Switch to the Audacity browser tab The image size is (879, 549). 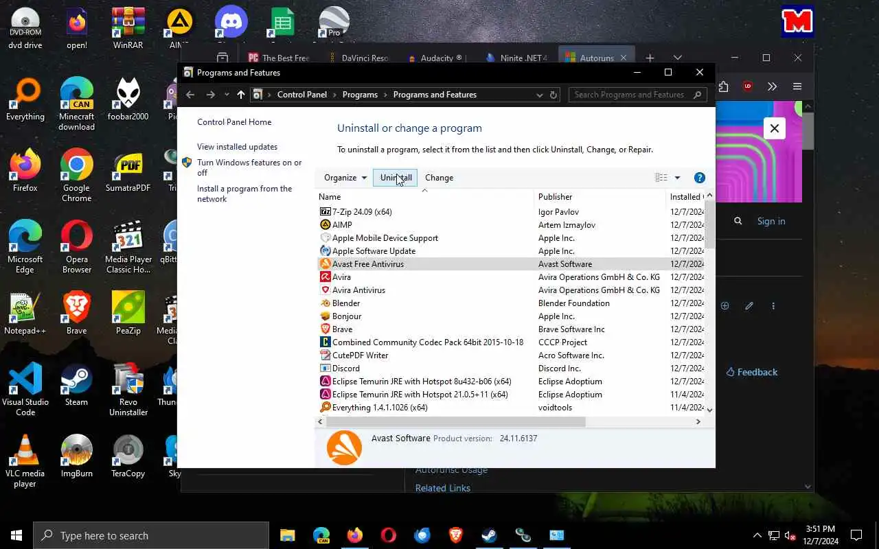point(437,58)
